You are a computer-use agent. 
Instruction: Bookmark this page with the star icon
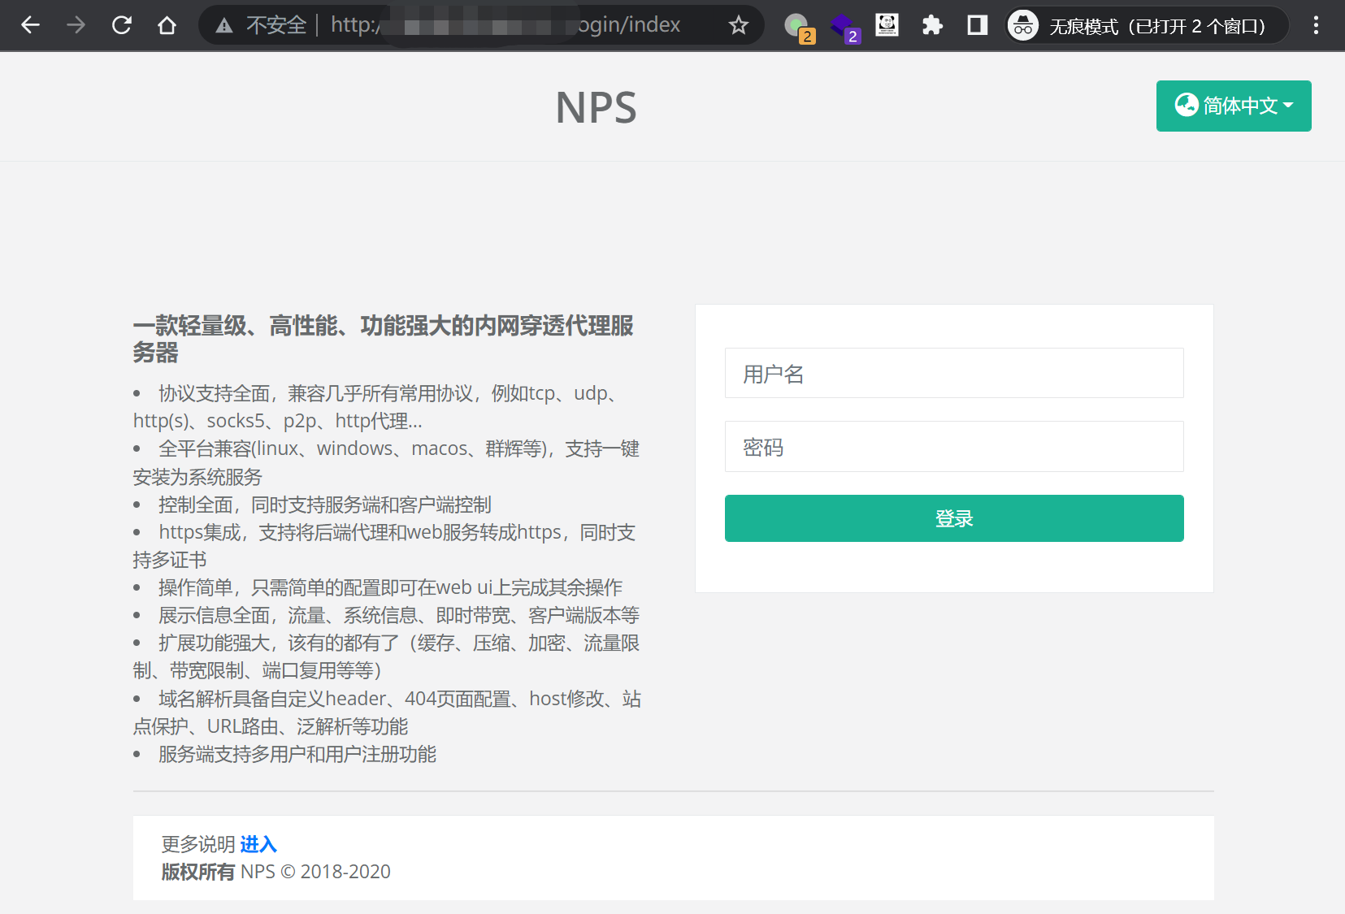pos(738,25)
